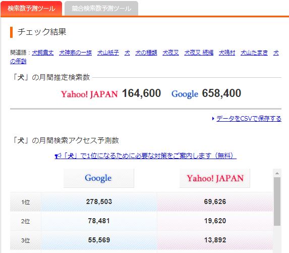The image size is (289, 253).
Task: Click the 犬夜叉 link, not the 続編 one
Action: click(170, 53)
